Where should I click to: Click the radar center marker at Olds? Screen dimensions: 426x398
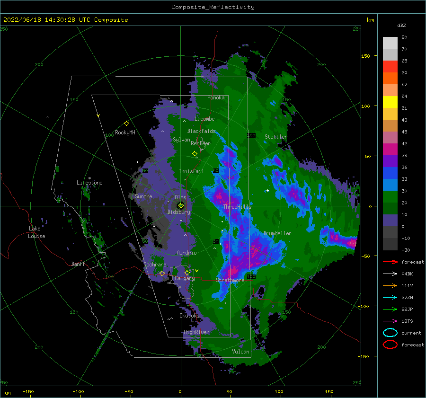coord(181,206)
